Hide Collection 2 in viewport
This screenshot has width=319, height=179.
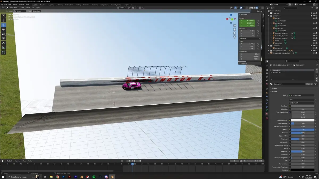click(314, 16)
